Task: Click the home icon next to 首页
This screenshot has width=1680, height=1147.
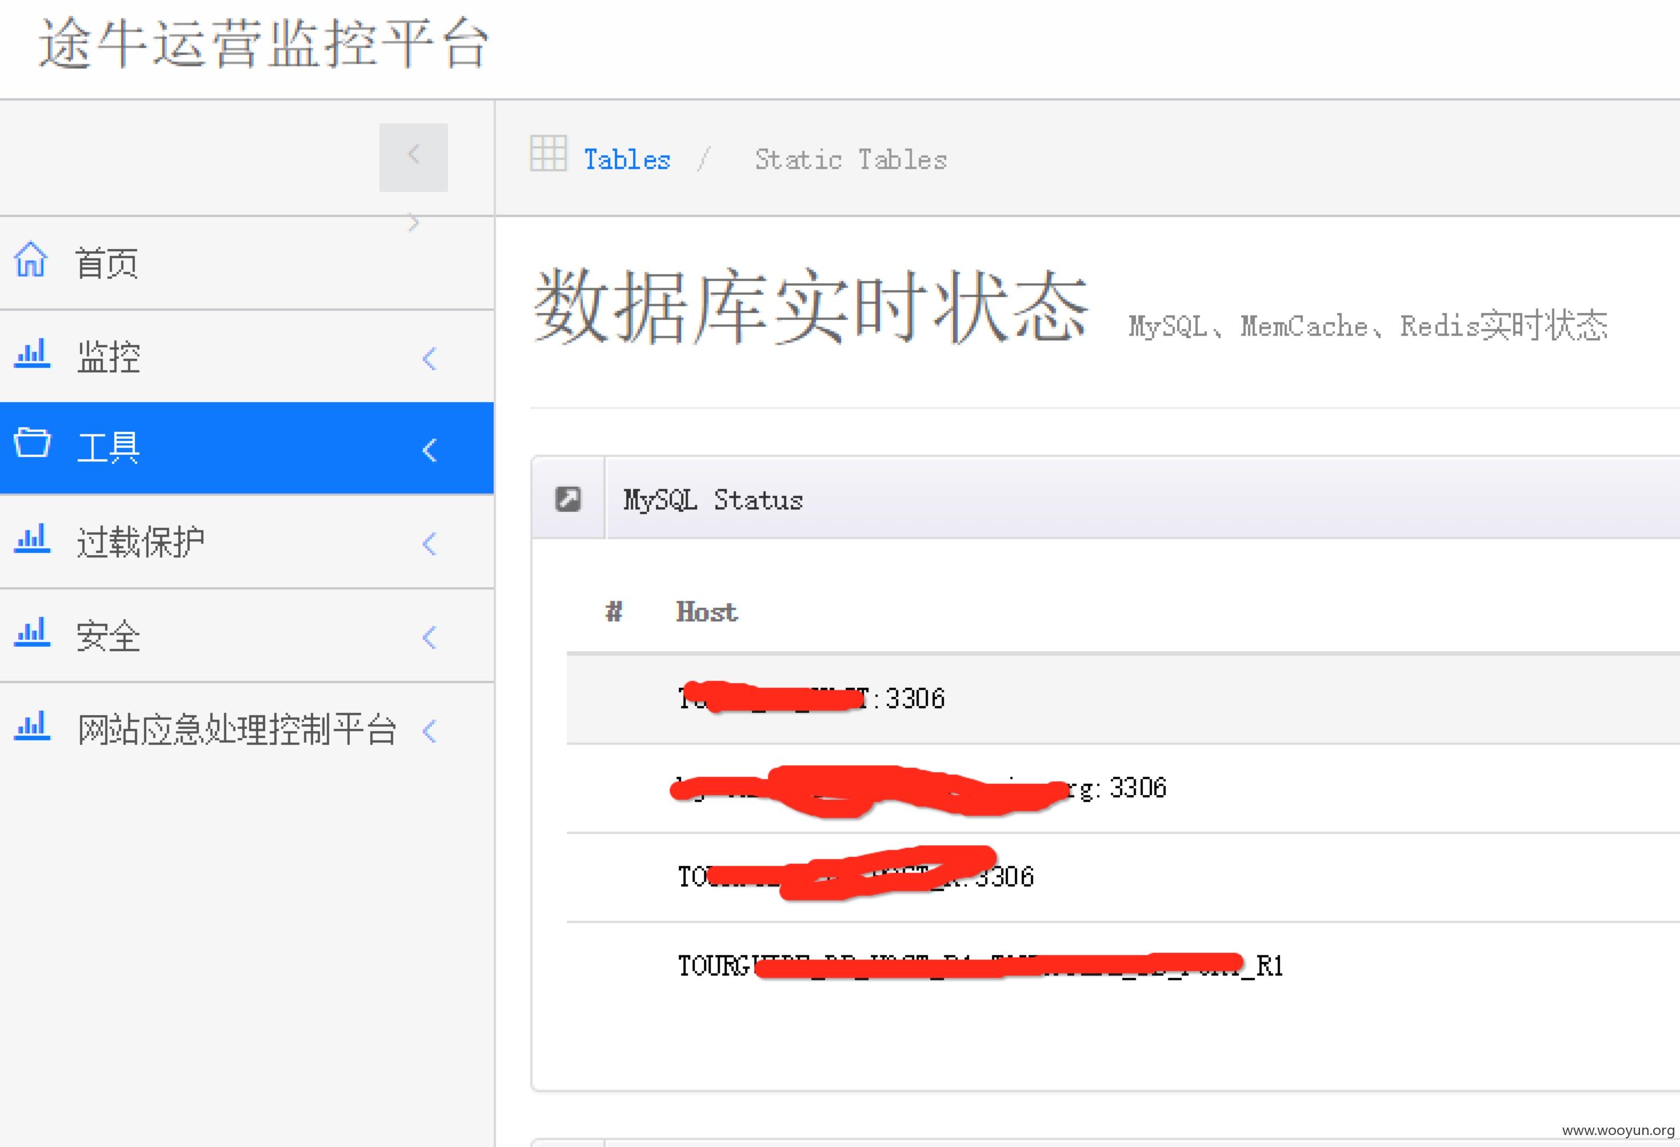Action: click(x=31, y=259)
